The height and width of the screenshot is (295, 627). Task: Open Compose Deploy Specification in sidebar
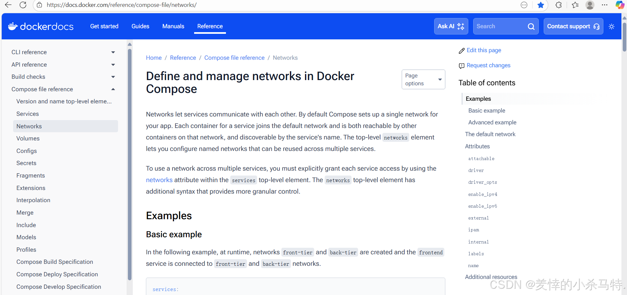[57, 274]
